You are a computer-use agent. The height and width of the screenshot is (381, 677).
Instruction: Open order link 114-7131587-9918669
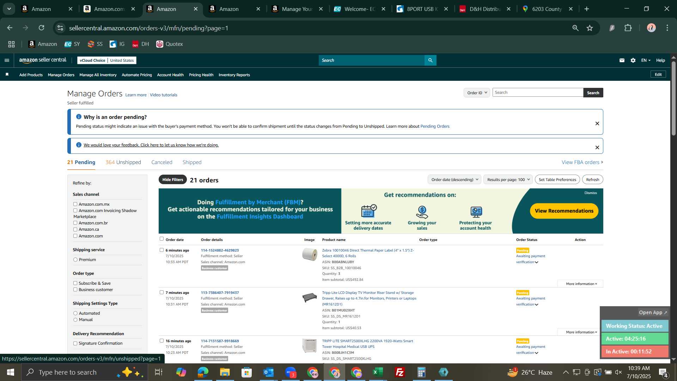coord(220,341)
